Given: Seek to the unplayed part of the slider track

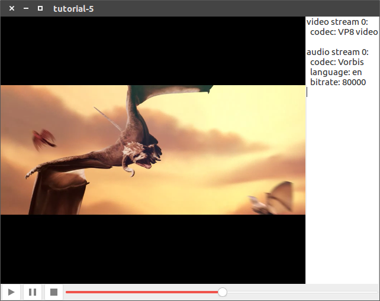Looking at the screenshot, I should (x=302, y=292).
